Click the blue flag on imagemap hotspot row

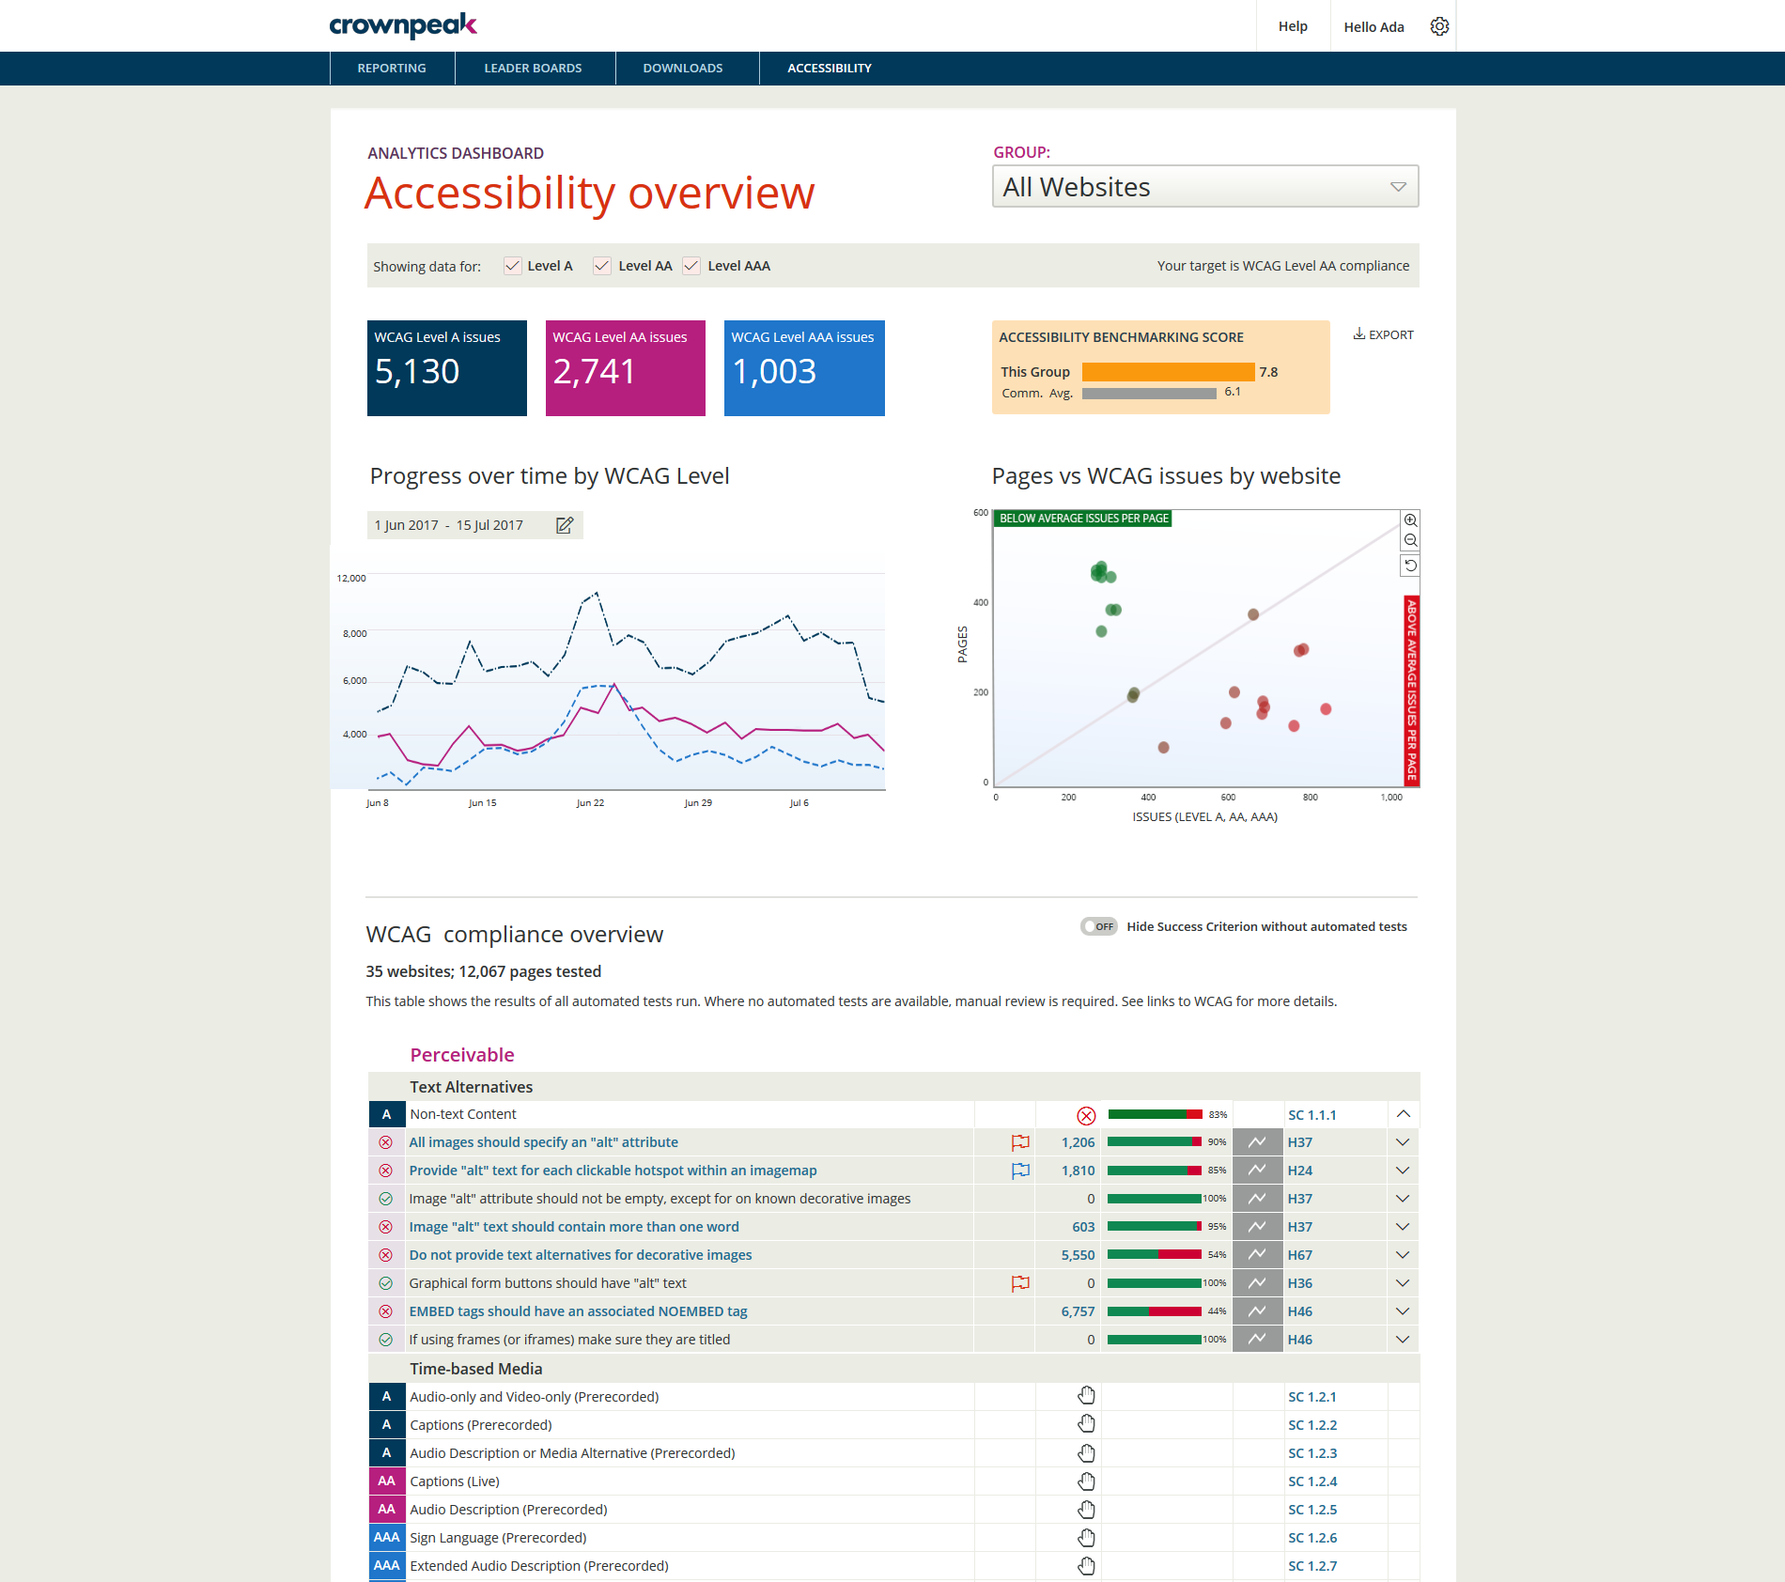click(x=1020, y=1171)
